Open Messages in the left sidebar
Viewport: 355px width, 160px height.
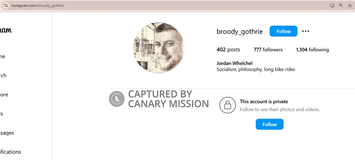7,133
